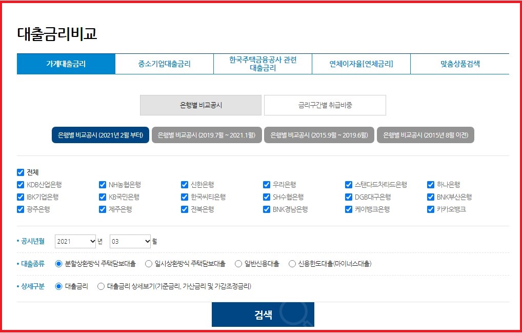The height and width of the screenshot is (333, 522).
Task: Toggle IBK기업은행 checkbox
Action: tap(21, 197)
